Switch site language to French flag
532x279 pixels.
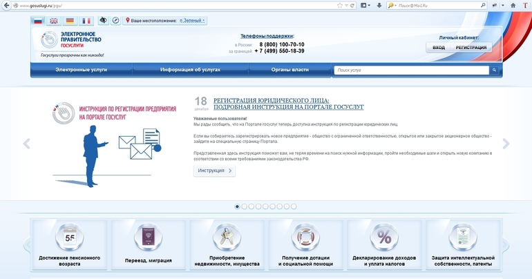86,21
